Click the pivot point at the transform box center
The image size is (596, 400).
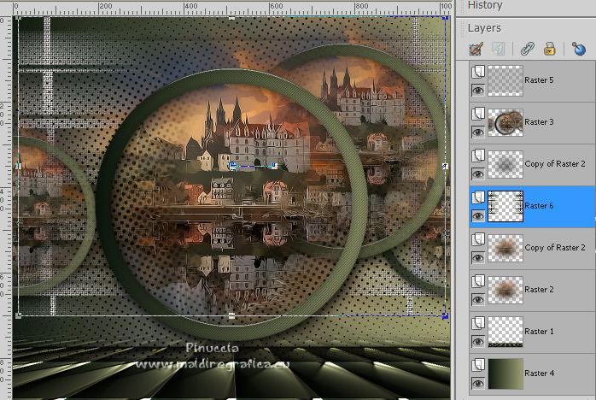pos(232,166)
